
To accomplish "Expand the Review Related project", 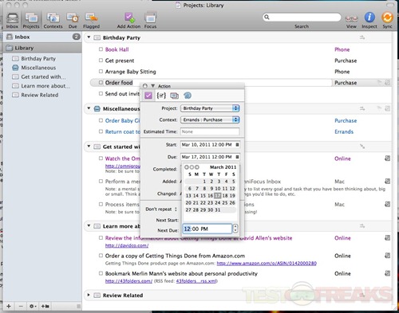I will 89,295.
